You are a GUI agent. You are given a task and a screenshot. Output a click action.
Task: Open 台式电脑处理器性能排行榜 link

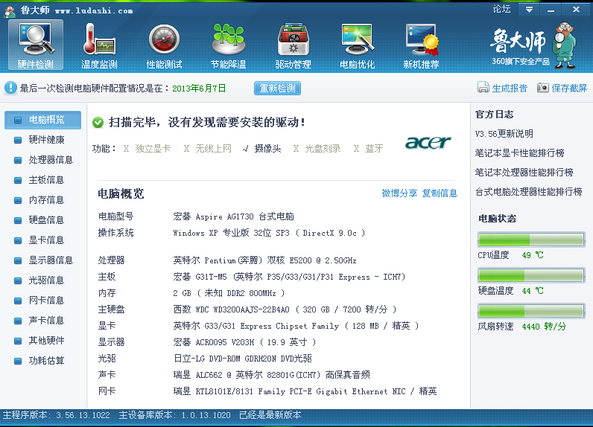[x=529, y=192]
